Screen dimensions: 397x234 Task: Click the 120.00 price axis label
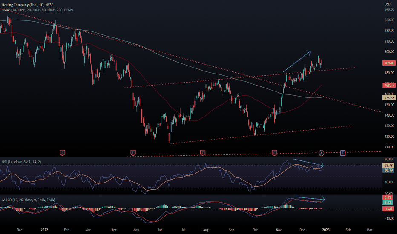(389, 136)
